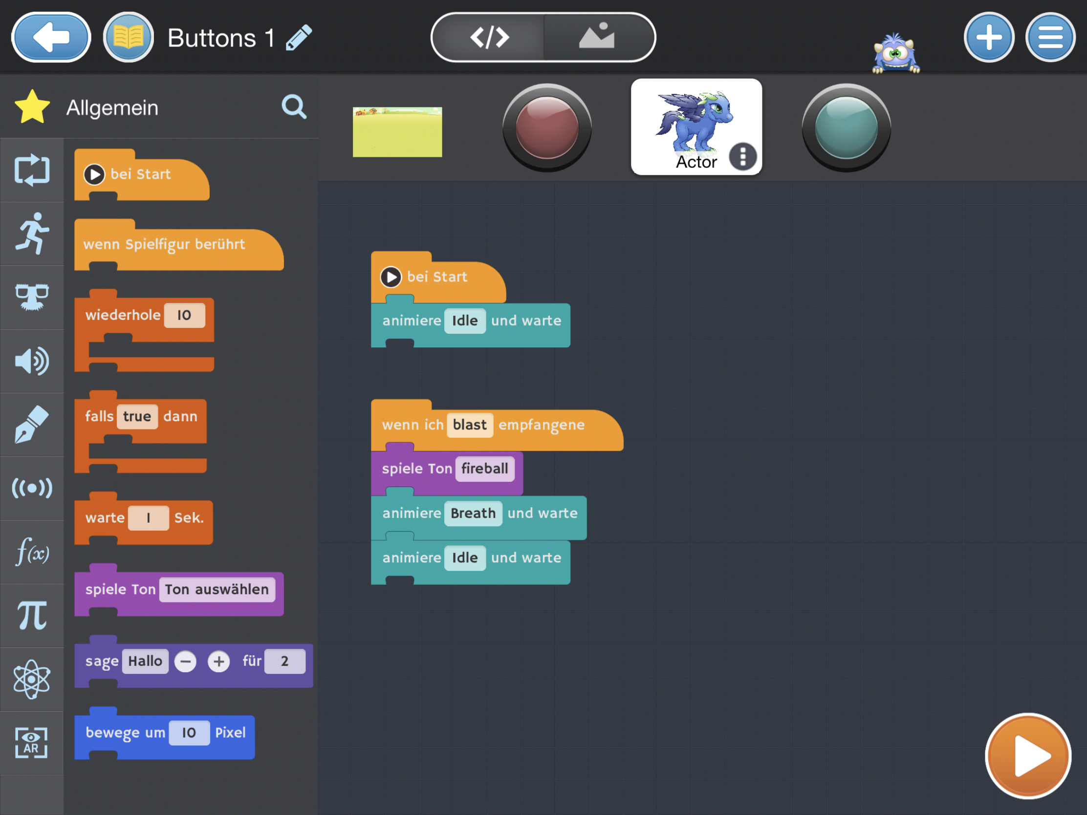1087x815 pixels.
Task: Open Actor's three-dot options menu
Action: point(742,157)
